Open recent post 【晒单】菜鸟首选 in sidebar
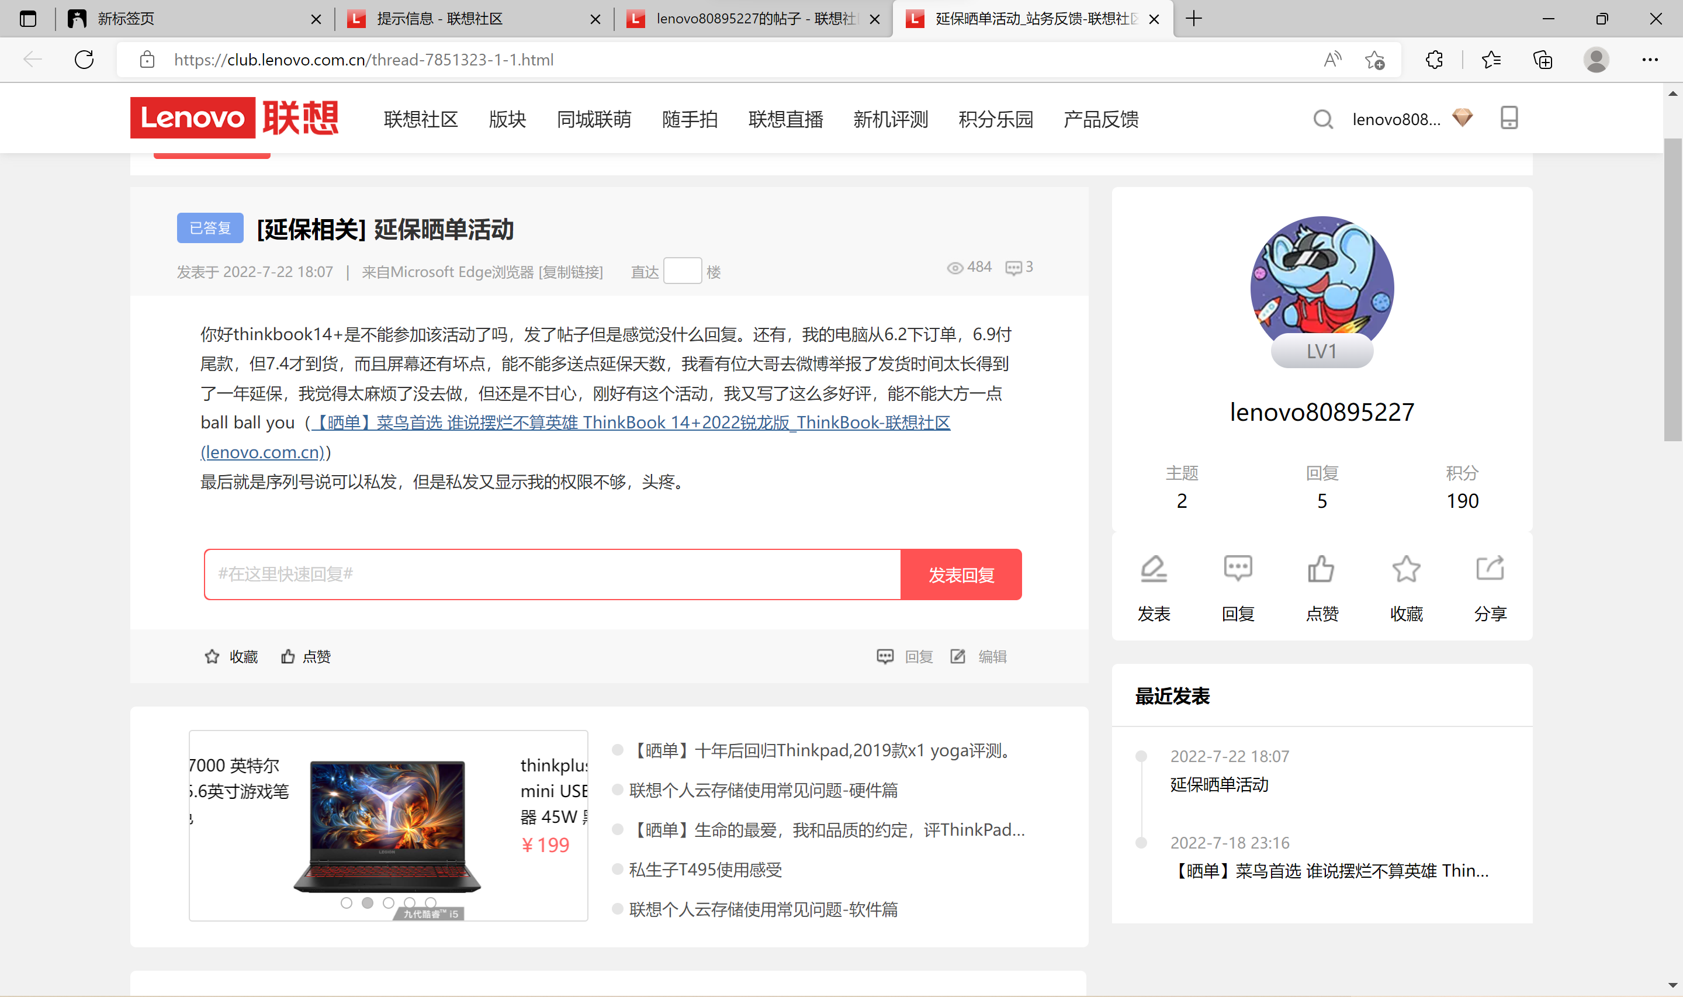Image resolution: width=1683 pixels, height=997 pixels. click(1329, 871)
